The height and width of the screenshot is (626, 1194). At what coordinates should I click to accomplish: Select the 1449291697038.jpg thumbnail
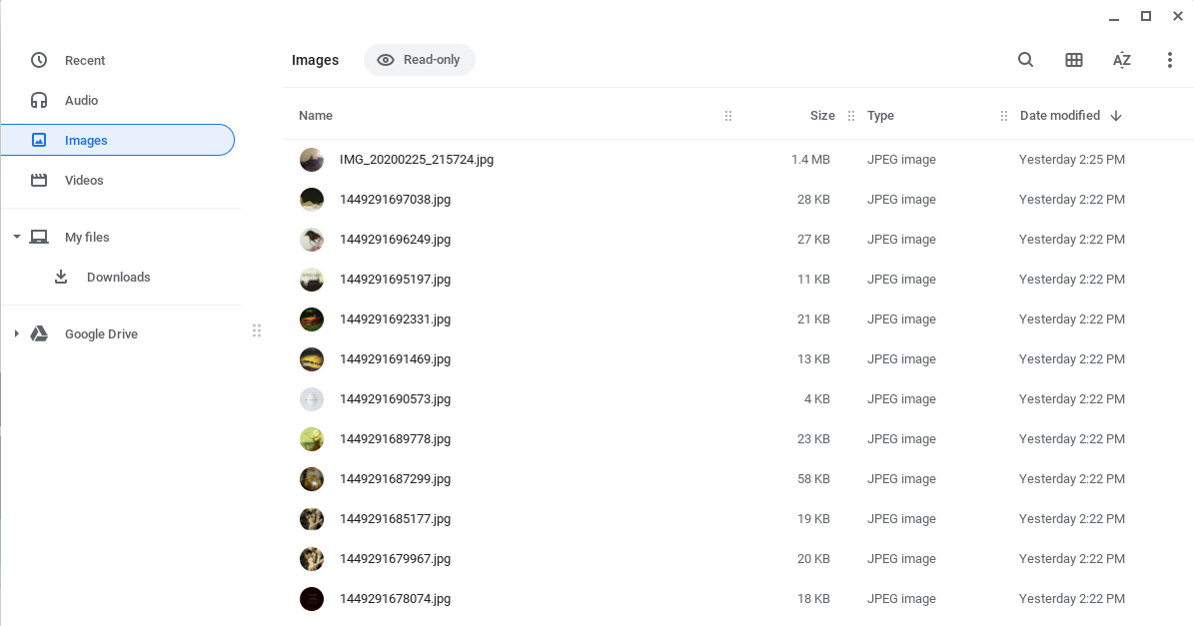pyautogui.click(x=312, y=200)
